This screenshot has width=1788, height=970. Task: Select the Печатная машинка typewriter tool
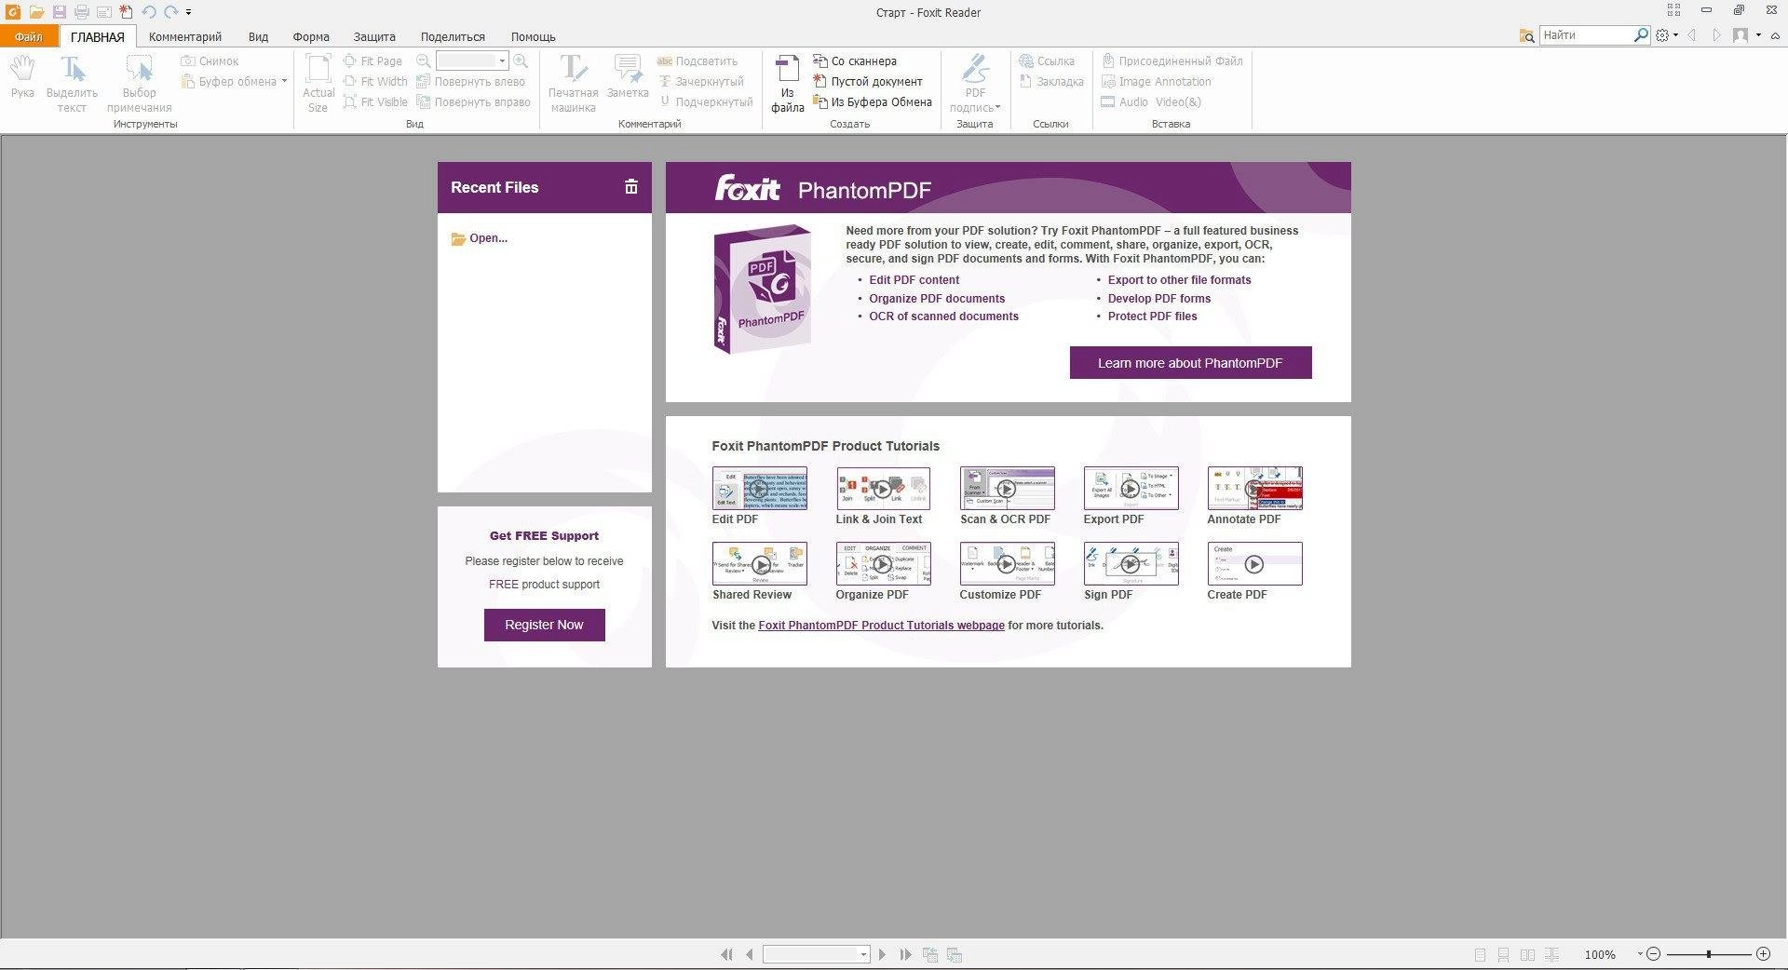[573, 84]
